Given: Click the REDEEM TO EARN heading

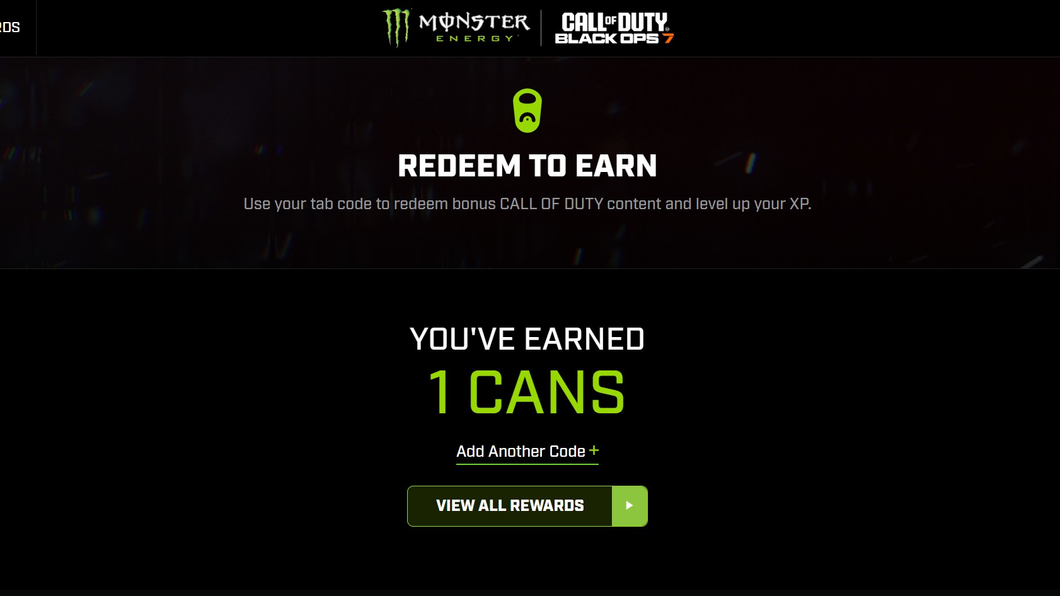Looking at the screenshot, I should (527, 166).
